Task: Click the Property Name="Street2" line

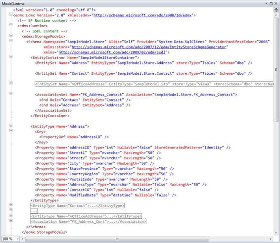Action: pyautogui.click(x=98, y=158)
